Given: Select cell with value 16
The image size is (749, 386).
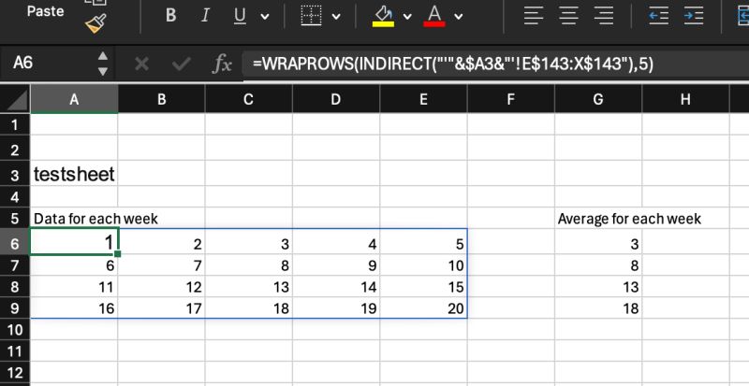Looking at the screenshot, I should coord(74,308).
